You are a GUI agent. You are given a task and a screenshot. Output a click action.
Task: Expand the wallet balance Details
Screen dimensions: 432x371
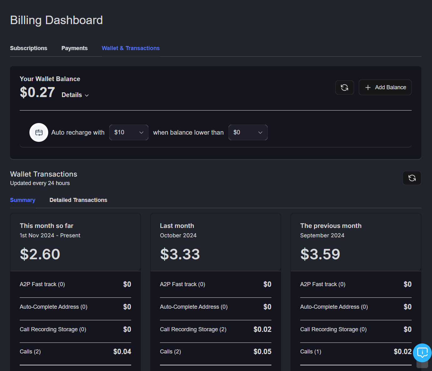[75, 95]
